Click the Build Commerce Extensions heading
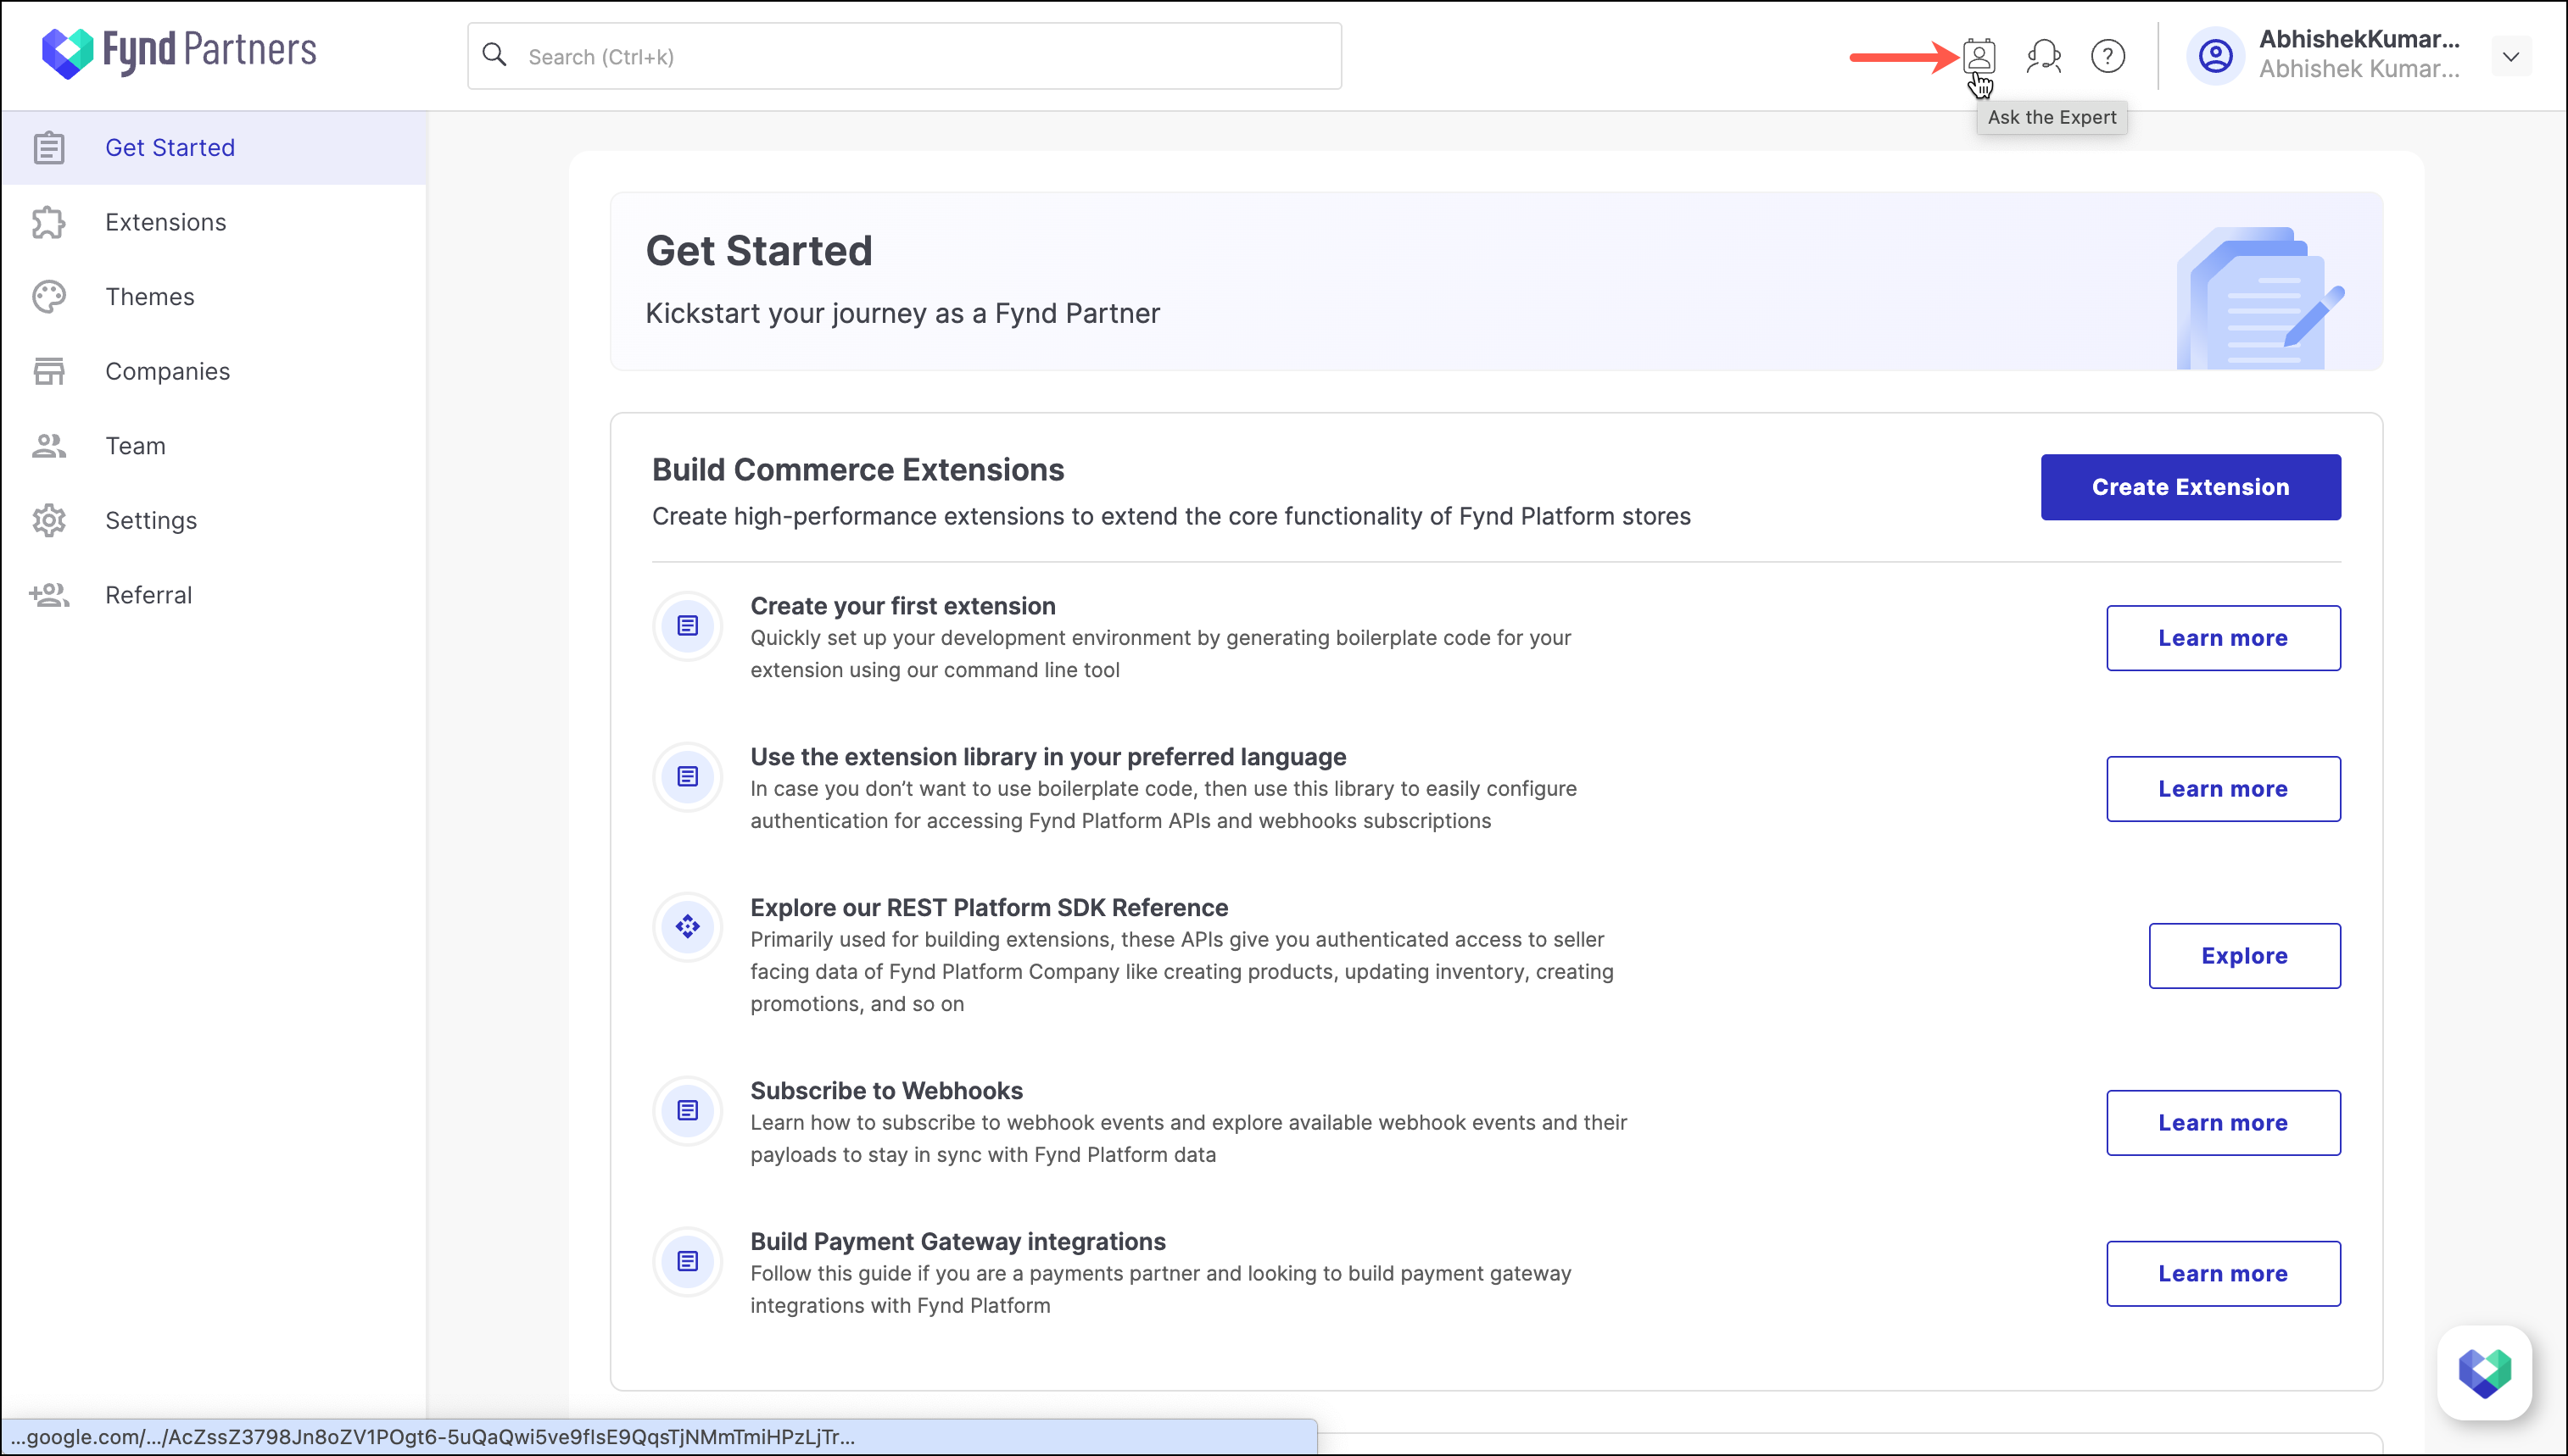The height and width of the screenshot is (1456, 2568). pyautogui.click(x=857, y=470)
